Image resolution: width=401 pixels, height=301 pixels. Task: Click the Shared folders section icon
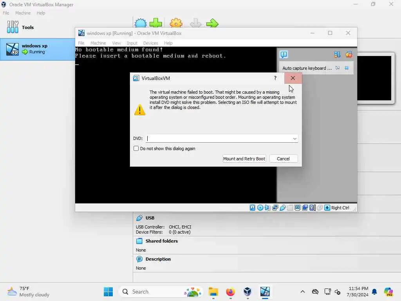click(139, 241)
